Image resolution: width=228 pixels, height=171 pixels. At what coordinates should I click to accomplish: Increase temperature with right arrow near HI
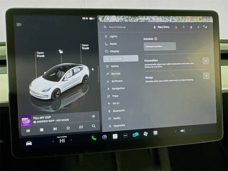(x=71, y=140)
